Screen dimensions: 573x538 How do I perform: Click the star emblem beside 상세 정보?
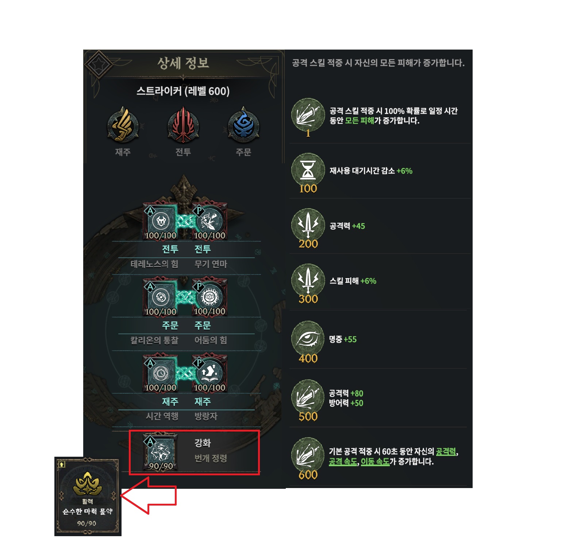[99, 65]
